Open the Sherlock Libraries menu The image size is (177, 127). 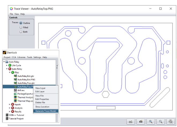coord(21,57)
